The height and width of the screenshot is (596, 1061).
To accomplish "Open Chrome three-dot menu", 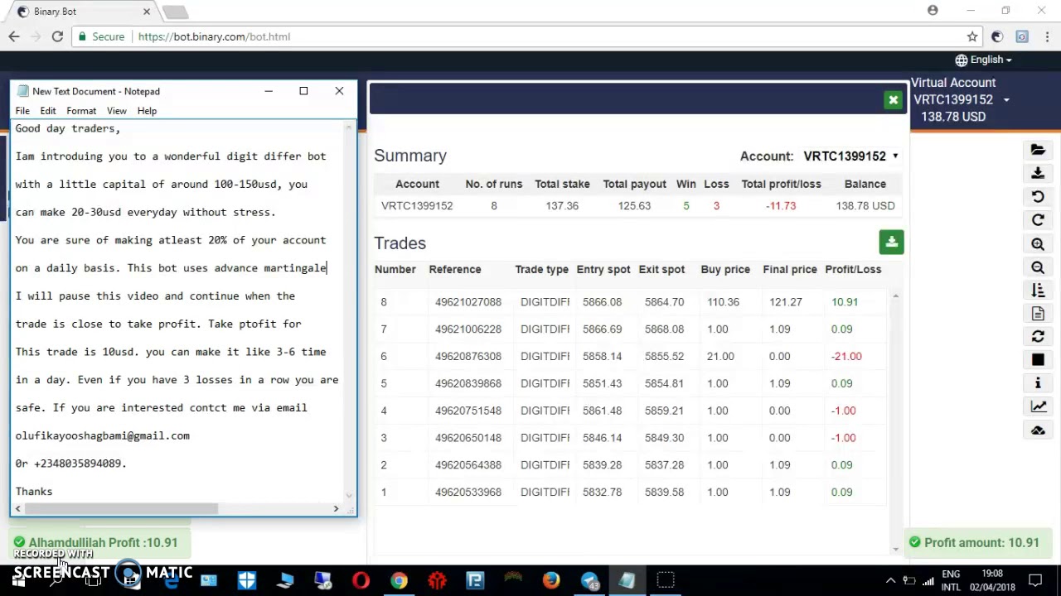I will [x=1047, y=36].
